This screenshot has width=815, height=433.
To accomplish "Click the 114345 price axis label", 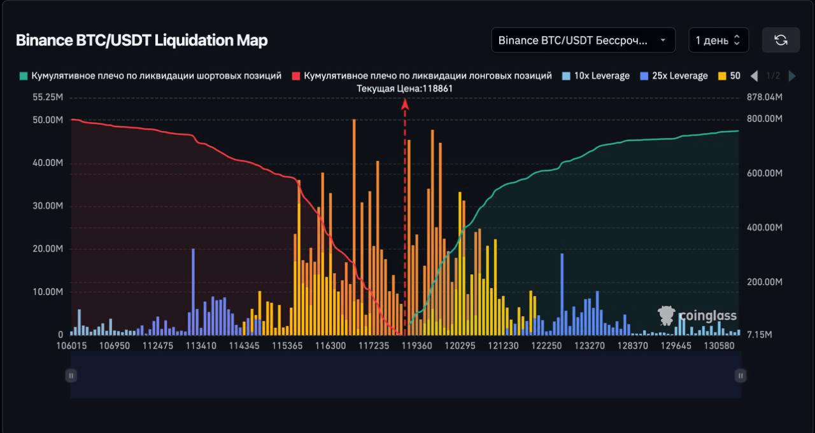I will tap(244, 346).
